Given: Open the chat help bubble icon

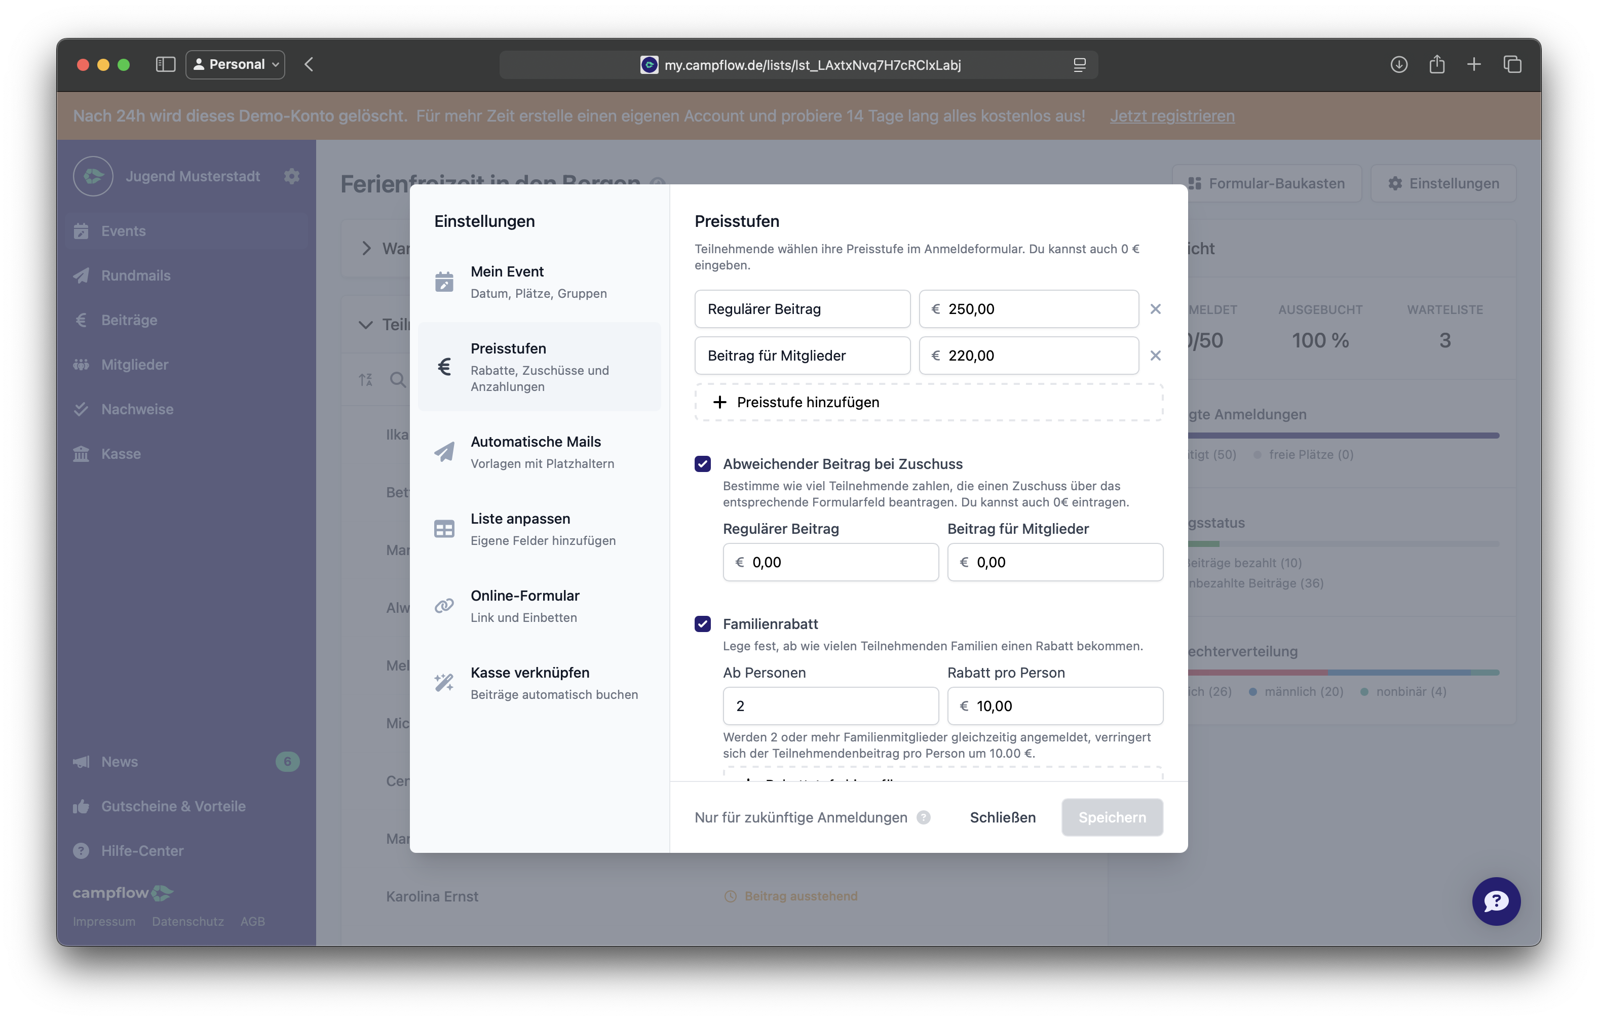Looking at the screenshot, I should tap(1496, 901).
